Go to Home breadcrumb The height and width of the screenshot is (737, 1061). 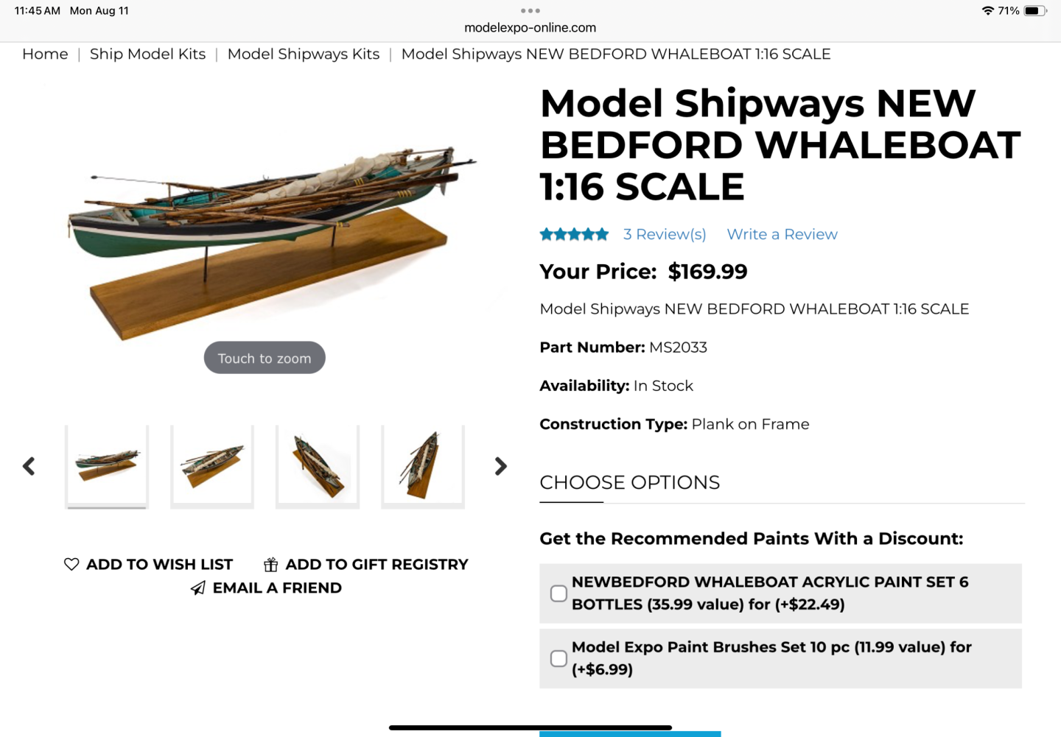click(45, 54)
